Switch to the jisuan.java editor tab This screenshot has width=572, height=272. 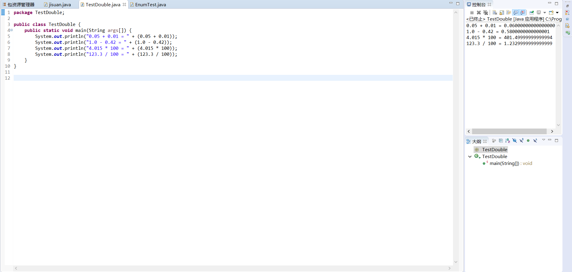(58, 4)
